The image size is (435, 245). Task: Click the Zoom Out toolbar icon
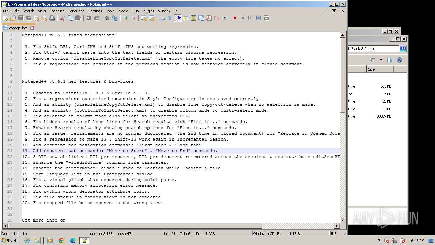(x=133, y=18)
